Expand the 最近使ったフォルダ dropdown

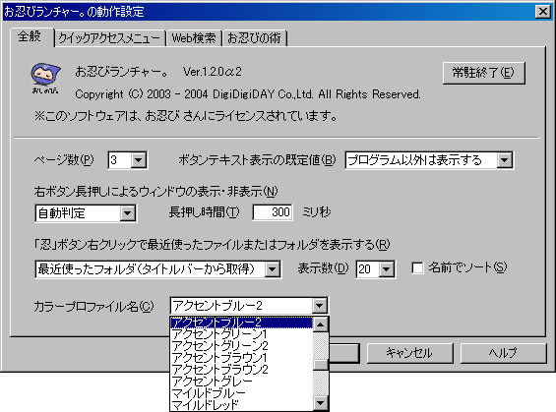coord(273,269)
